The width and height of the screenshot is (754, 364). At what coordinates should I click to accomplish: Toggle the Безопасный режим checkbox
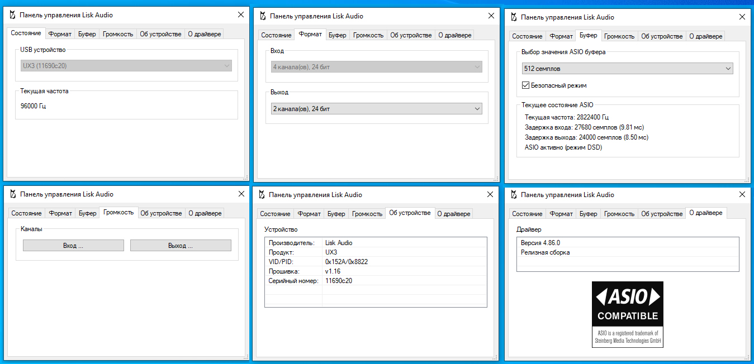pyautogui.click(x=525, y=85)
